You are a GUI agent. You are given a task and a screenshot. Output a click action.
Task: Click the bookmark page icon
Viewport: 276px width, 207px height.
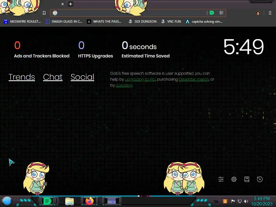[44, 13]
